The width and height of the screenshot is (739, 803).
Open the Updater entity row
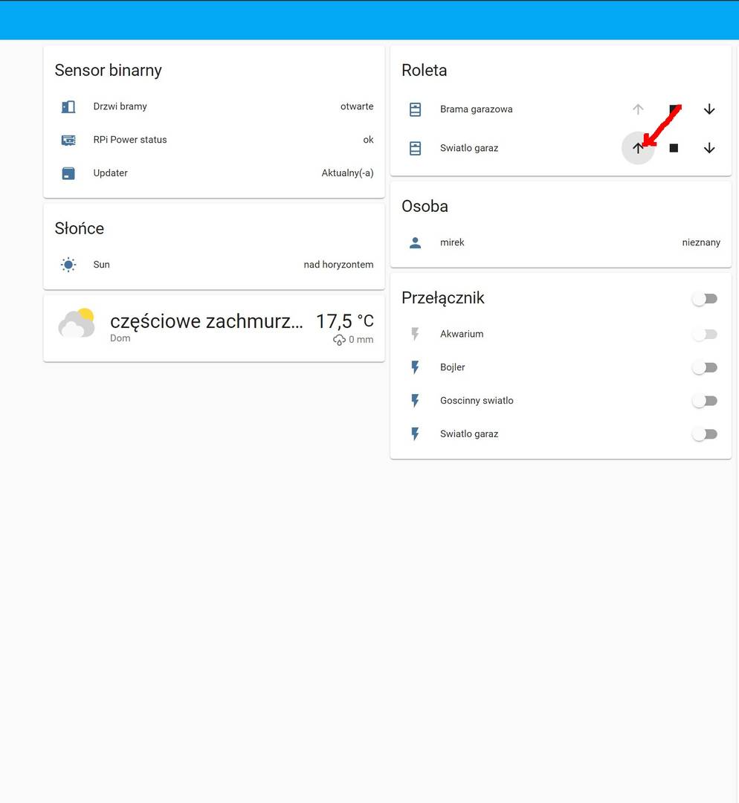(214, 173)
